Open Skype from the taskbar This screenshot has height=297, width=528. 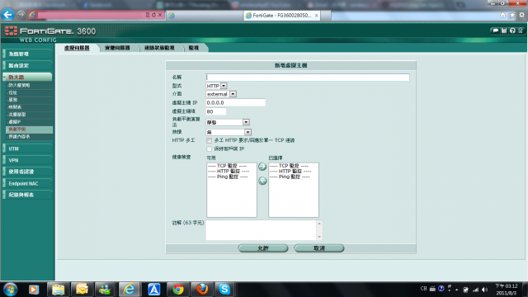click(x=224, y=290)
